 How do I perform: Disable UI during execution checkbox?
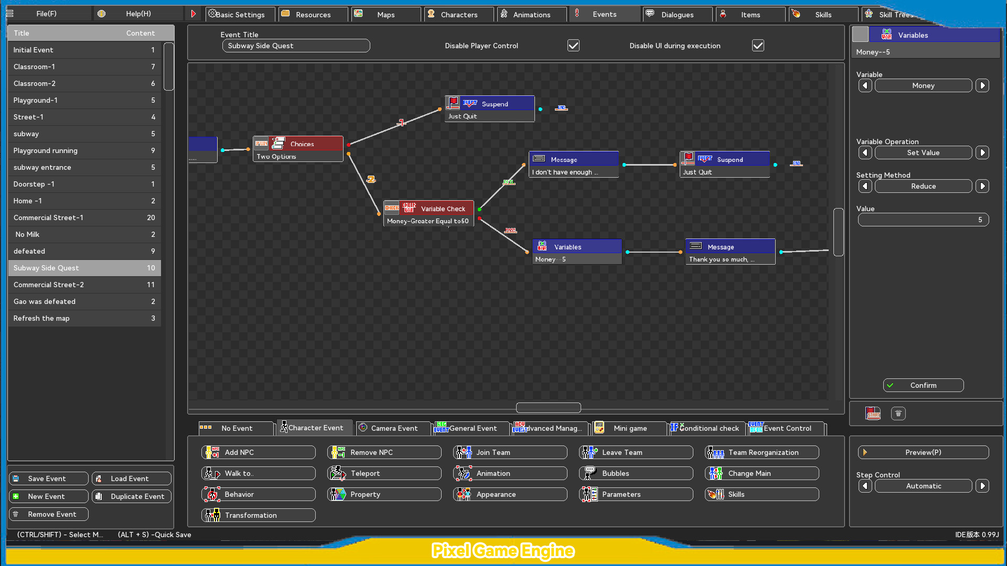coord(758,45)
